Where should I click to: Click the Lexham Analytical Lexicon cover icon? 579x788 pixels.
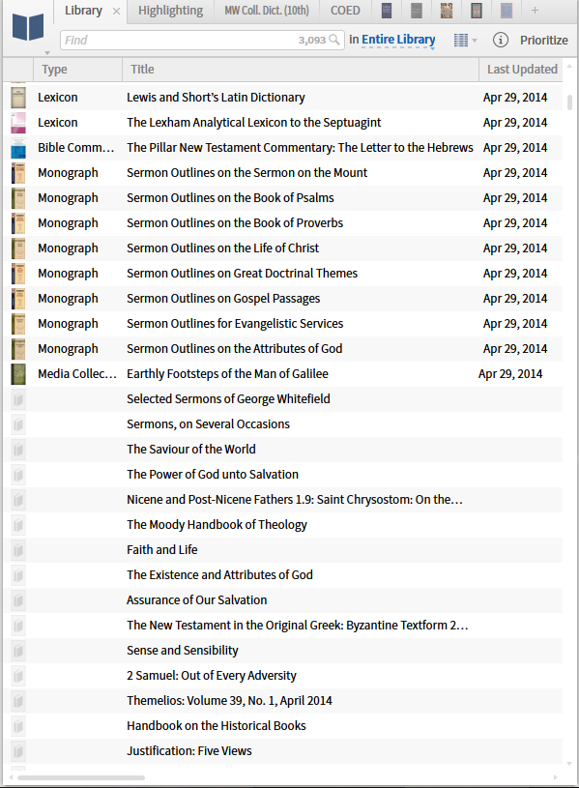(x=16, y=122)
